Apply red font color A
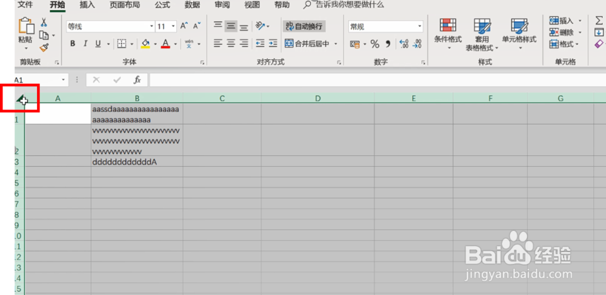Viewport: 606px width, 295px height. 166,44
